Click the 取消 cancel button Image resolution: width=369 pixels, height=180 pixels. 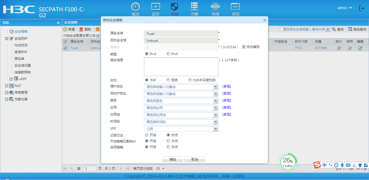point(194,159)
